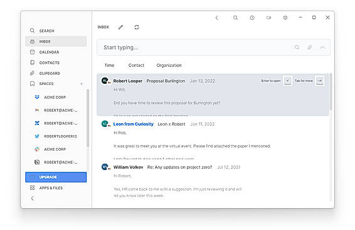355x230 pixels.
Task: Click the blue Upgrade button
Action: tap(56, 177)
